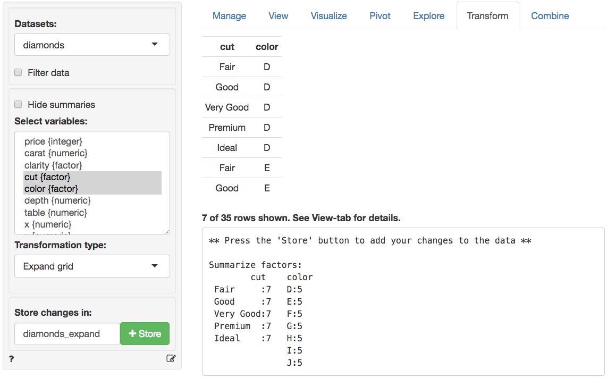This screenshot has height=378, width=607.
Task: Click the diamonds_expand name field
Action: [x=68, y=334]
